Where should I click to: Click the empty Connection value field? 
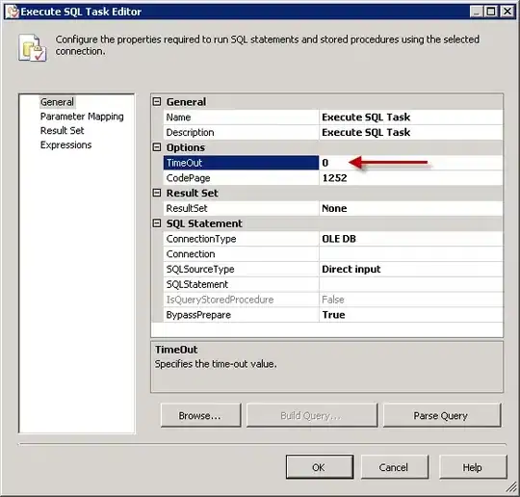coord(411,254)
